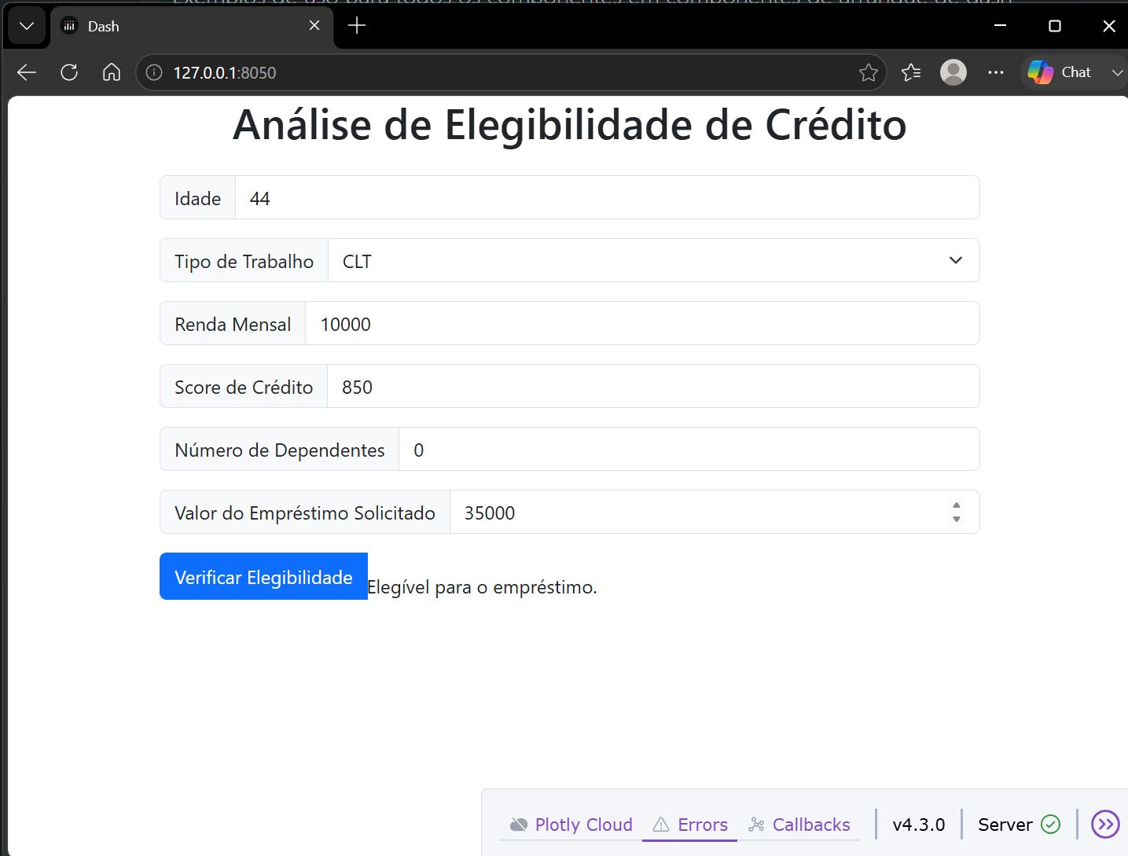Open the browser home page
The width and height of the screenshot is (1128, 856).
coord(112,72)
